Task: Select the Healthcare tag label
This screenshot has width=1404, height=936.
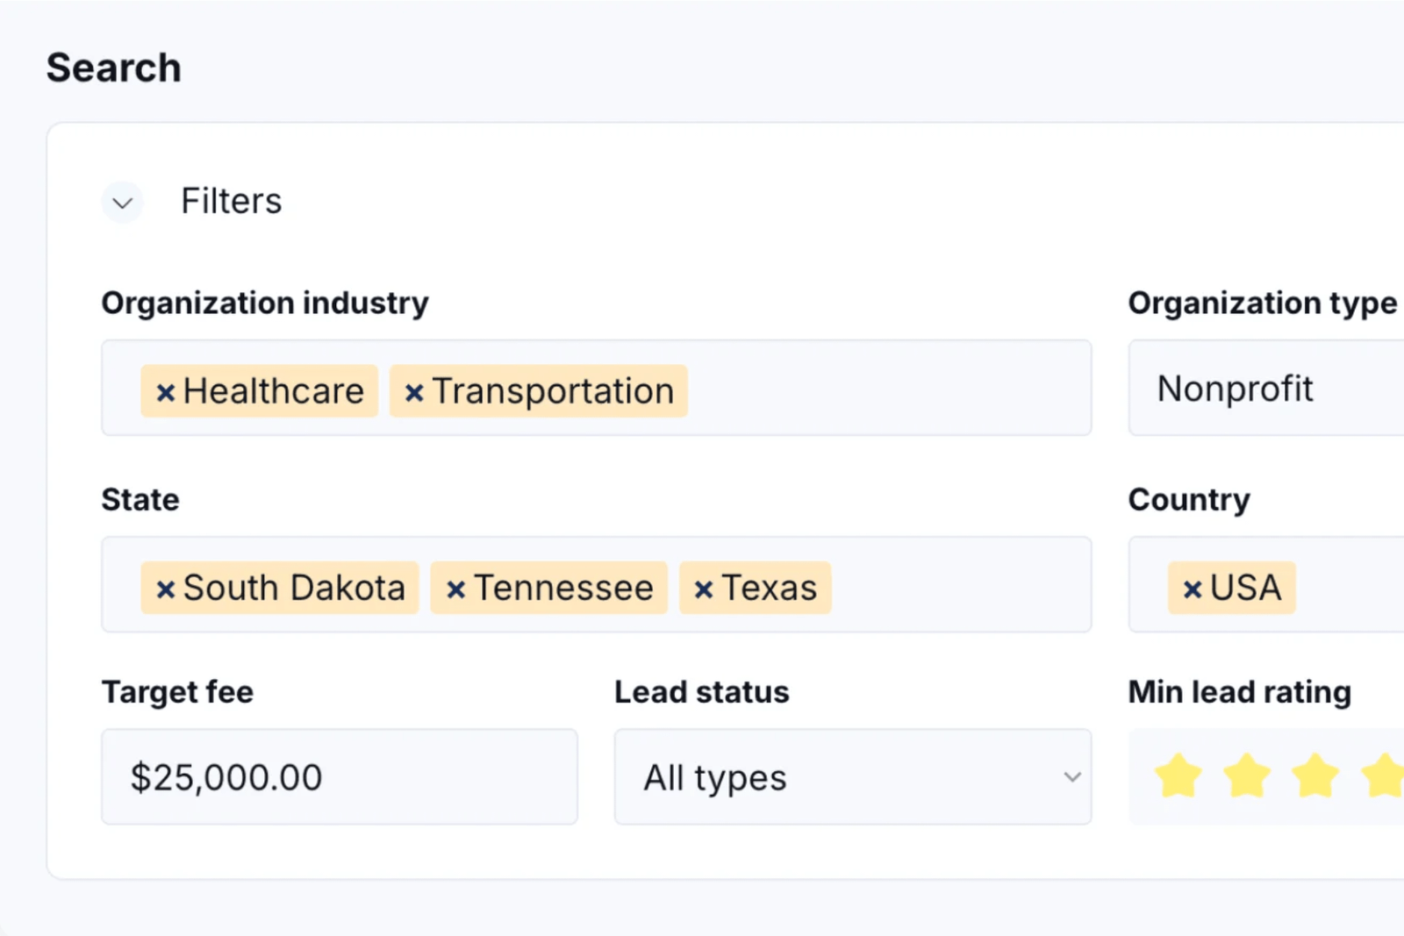Action: pyautogui.click(x=273, y=391)
